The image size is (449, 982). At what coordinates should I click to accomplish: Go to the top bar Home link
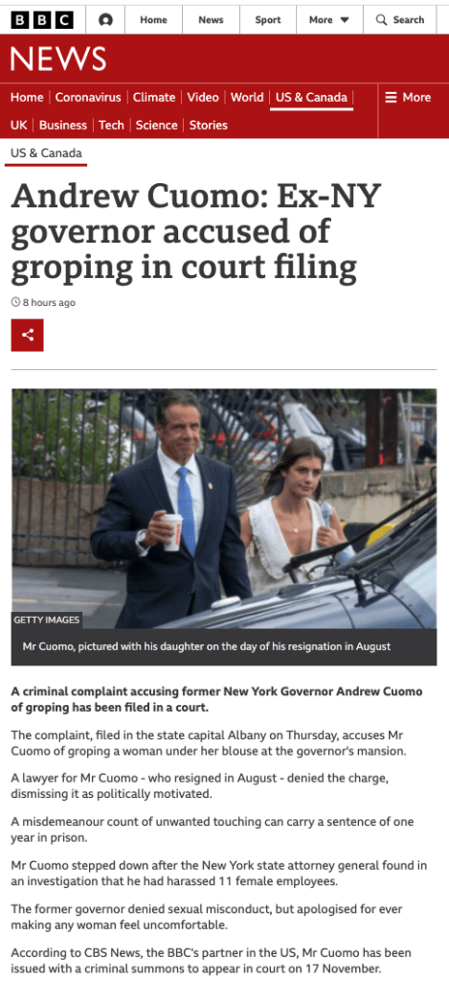[x=153, y=20]
